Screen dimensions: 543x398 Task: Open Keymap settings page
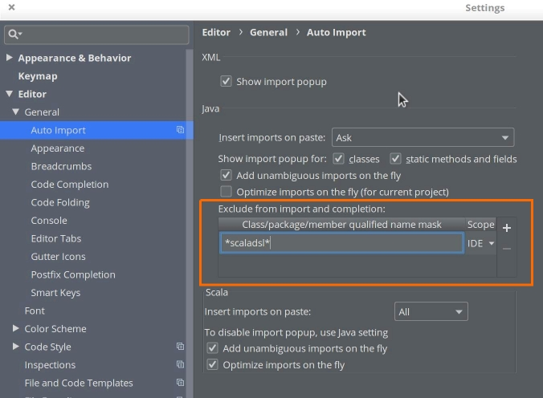pyautogui.click(x=38, y=76)
